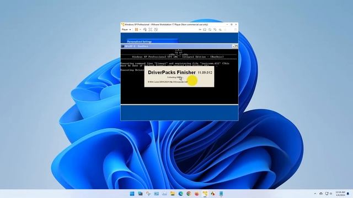Show hidden system tray icons
This screenshot has height=198, width=353.
(x=315, y=194)
